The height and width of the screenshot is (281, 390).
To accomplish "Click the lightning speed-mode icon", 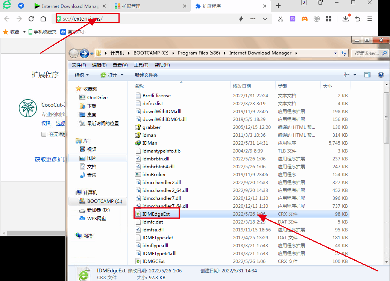I will pyautogui.click(x=241, y=19).
